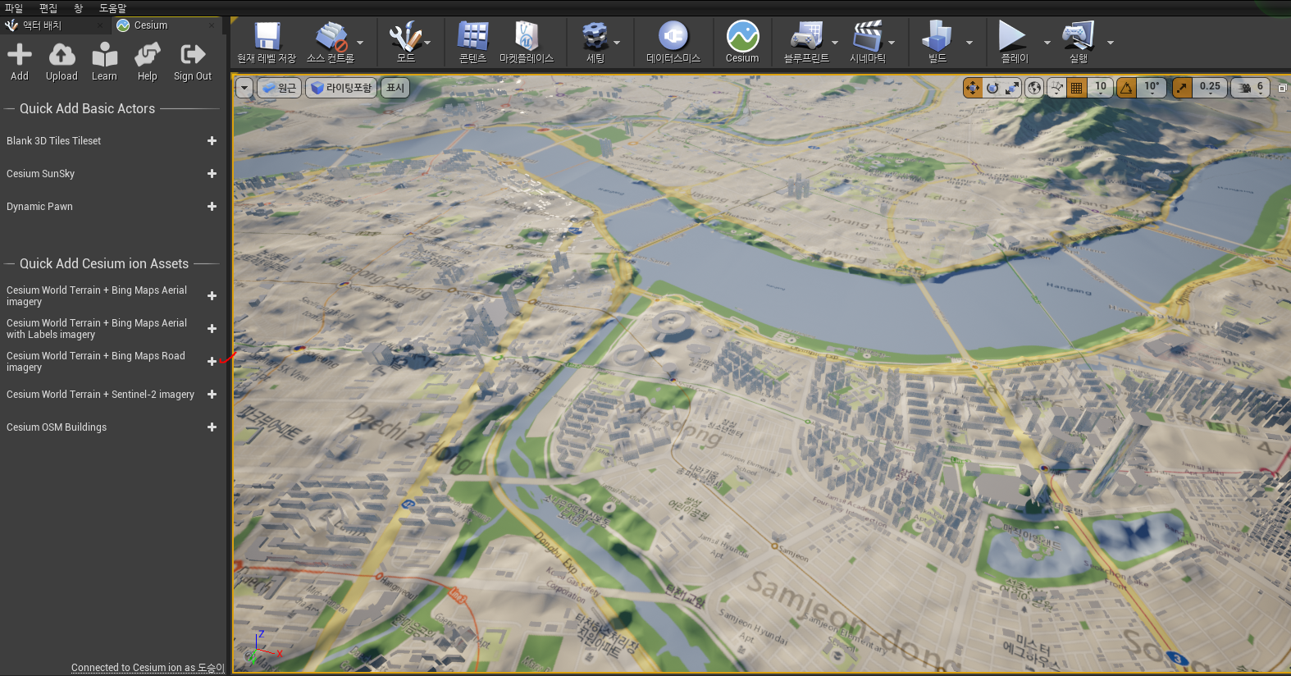Click the Build toolbar icon
1291x676 pixels.
coord(937,43)
